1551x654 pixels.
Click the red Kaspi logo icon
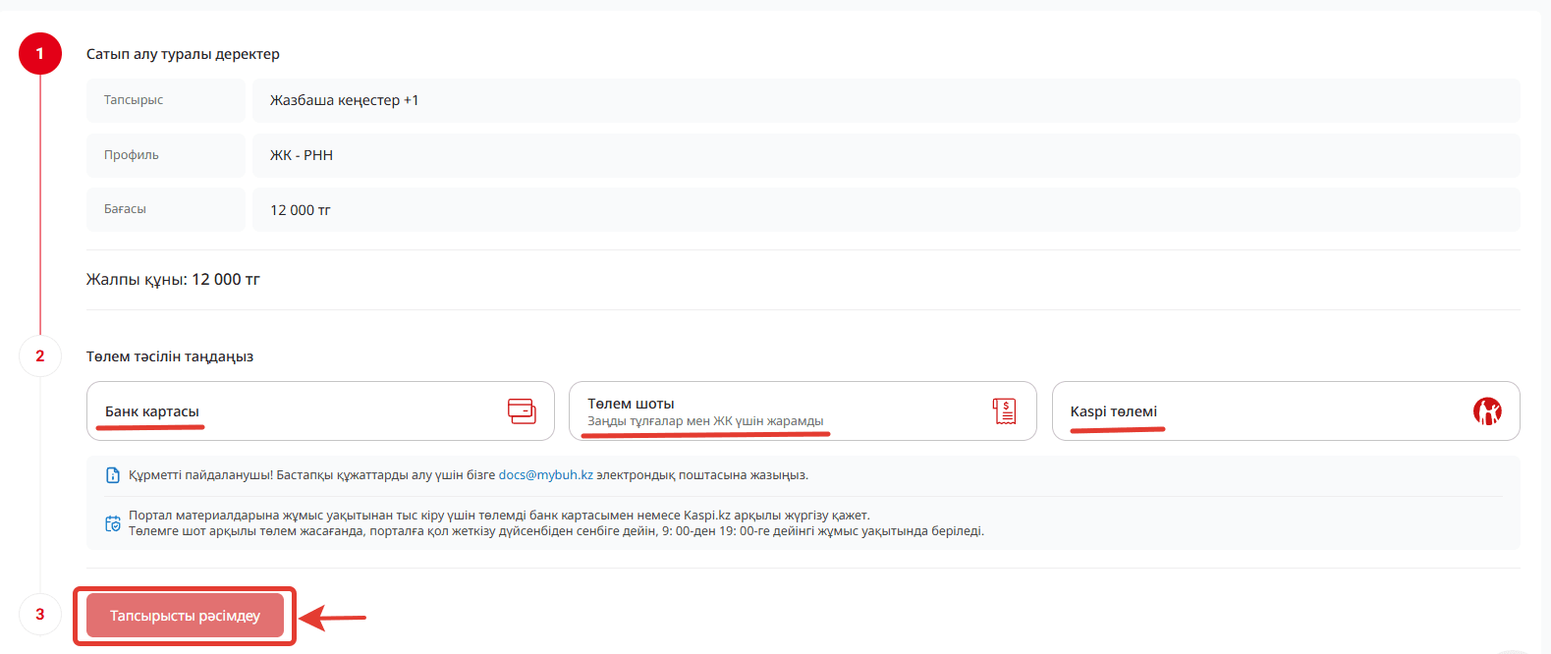[1487, 411]
